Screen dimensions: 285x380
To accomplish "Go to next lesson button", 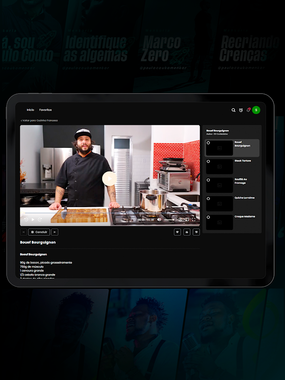I will pos(55,232).
